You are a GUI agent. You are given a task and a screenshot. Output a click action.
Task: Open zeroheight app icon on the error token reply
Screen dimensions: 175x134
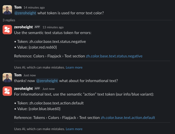click(7, 30)
